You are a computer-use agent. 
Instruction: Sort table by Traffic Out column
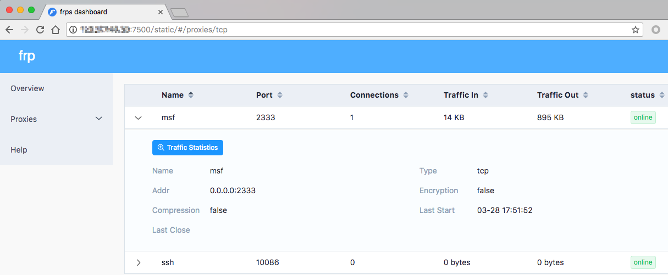click(586, 95)
